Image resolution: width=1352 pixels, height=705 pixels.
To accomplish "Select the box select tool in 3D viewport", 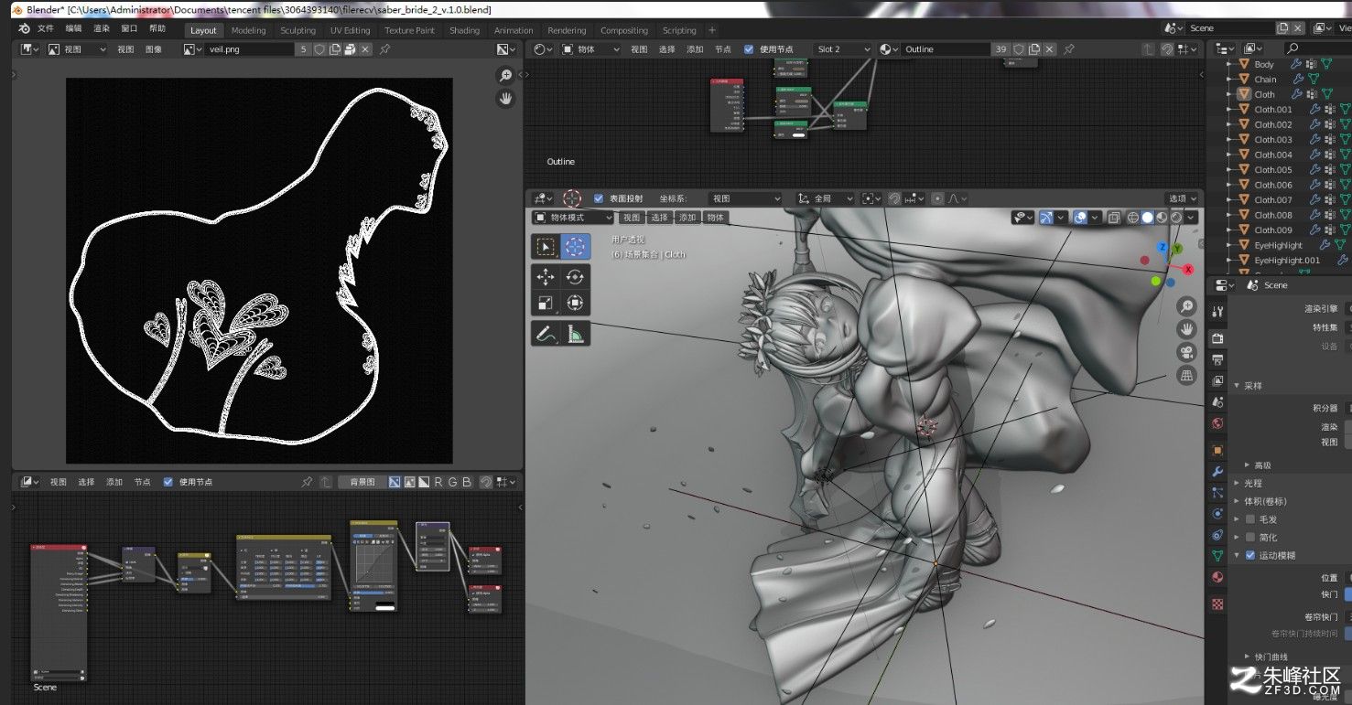I will pyautogui.click(x=546, y=247).
